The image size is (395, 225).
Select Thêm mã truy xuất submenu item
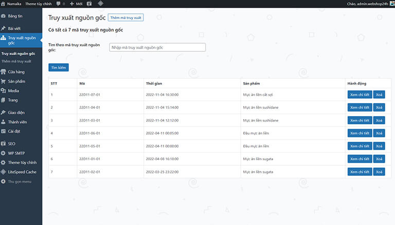(x=16, y=61)
